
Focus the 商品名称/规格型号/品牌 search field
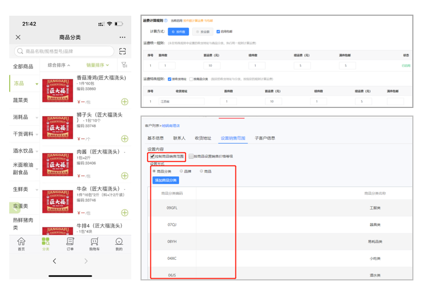(65, 51)
